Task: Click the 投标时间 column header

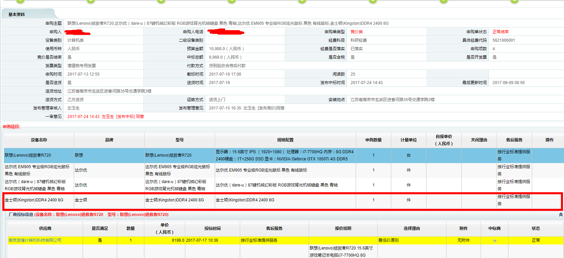Action: pos(212,229)
